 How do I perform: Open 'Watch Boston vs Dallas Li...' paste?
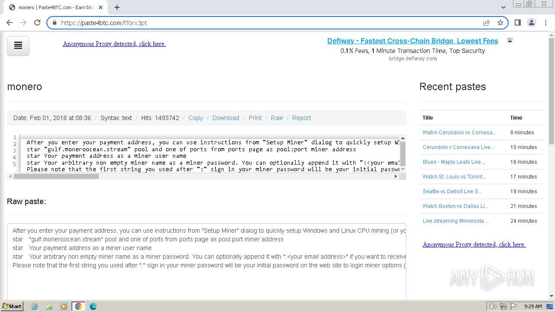coord(455,206)
